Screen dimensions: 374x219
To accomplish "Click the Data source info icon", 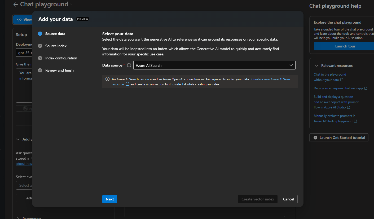I will pos(129,65).
